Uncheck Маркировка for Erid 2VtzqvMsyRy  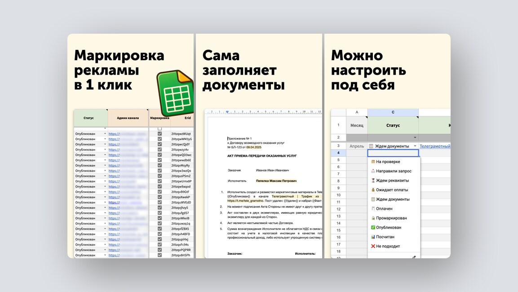159,165
